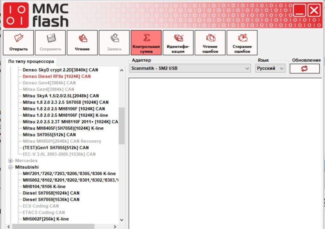Select ECU Coding CAN item
Image resolution: width=325 pixels, height=229 pixels.
(41, 206)
